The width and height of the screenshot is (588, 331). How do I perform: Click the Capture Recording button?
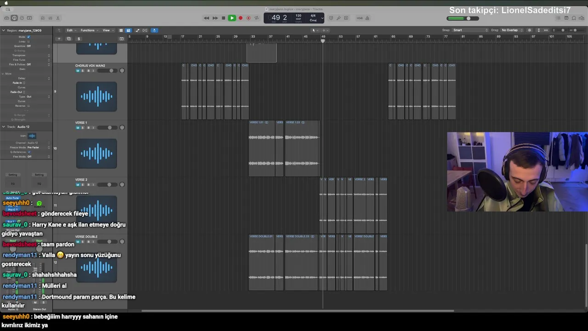coord(249,18)
